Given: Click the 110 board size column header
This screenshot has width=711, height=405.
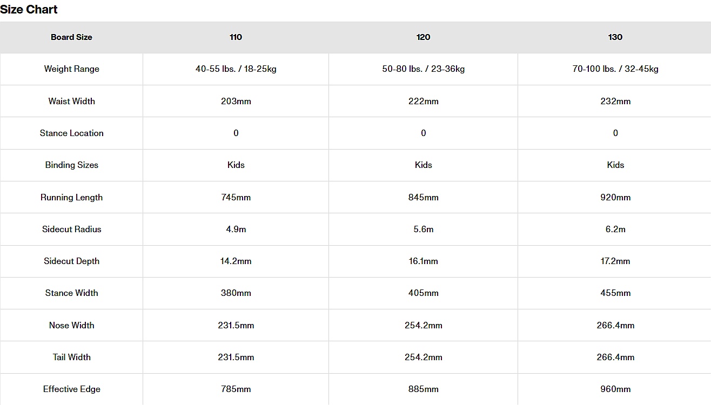Looking at the screenshot, I should 236,37.
